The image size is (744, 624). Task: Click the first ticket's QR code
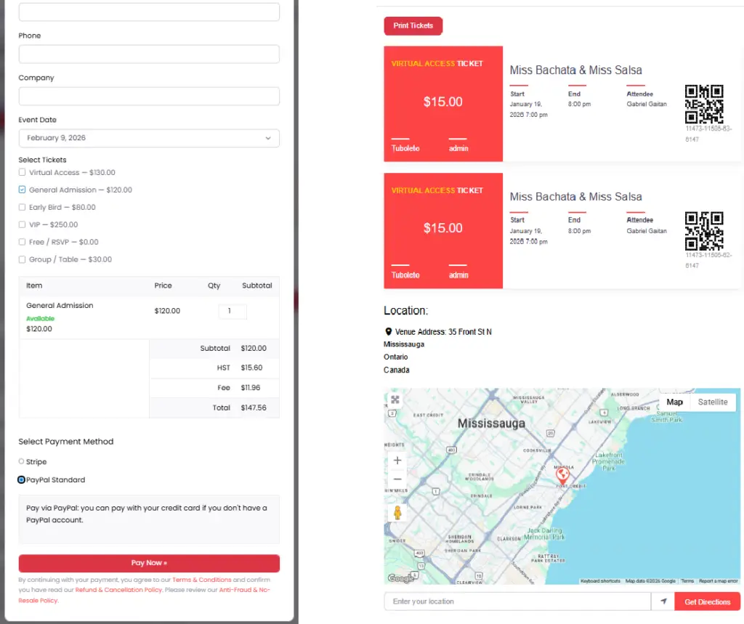pyautogui.click(x=704, y=104)
